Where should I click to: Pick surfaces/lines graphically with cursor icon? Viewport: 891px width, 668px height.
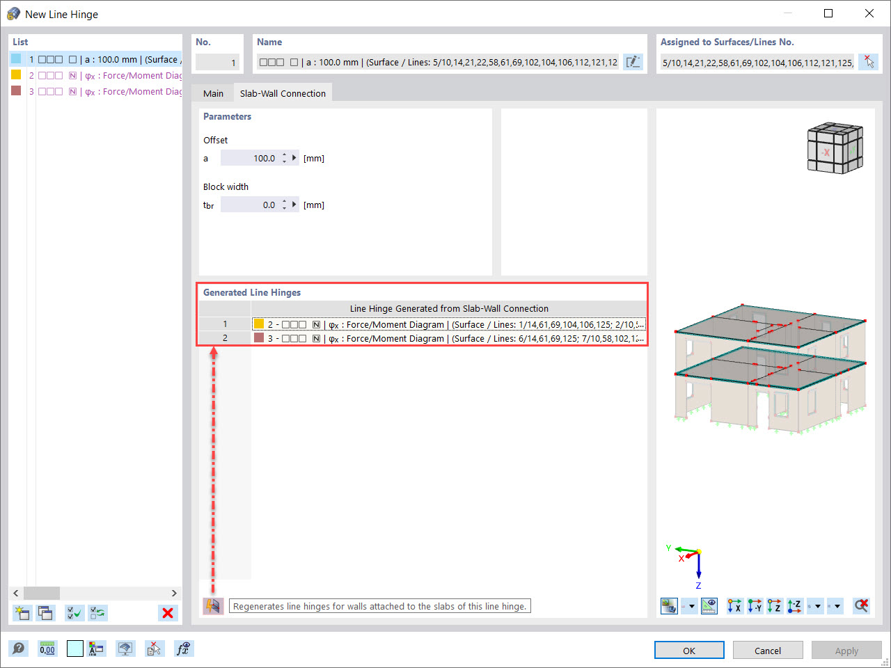868,62
